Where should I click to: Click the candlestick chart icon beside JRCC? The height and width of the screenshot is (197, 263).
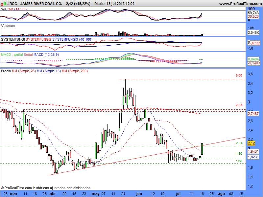pyautogui.click(x=4, y=3)
